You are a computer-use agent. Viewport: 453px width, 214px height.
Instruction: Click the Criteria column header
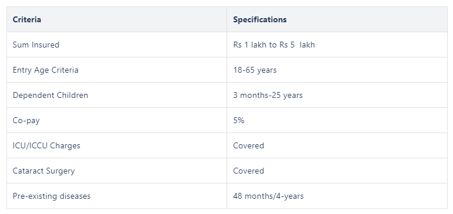(26, 19)
